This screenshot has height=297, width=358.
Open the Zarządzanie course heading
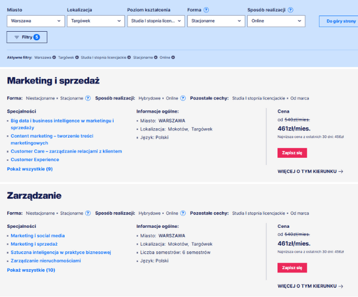point(35,196)
